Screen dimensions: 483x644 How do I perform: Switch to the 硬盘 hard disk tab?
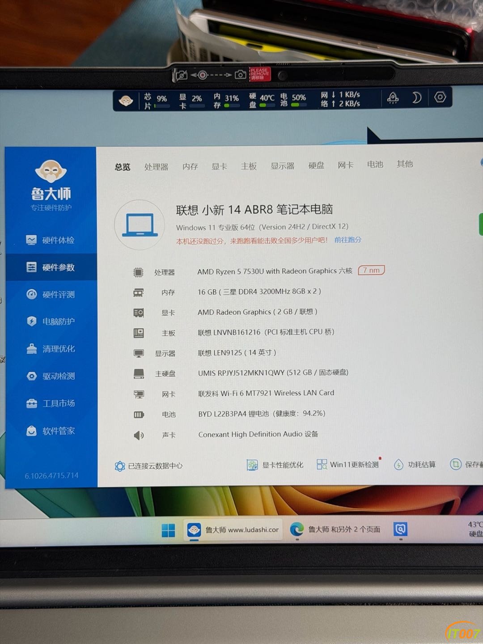point(316,165)
